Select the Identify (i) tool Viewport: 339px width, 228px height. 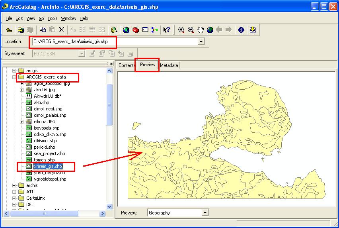pyautogui.click(x=241, y=29)
